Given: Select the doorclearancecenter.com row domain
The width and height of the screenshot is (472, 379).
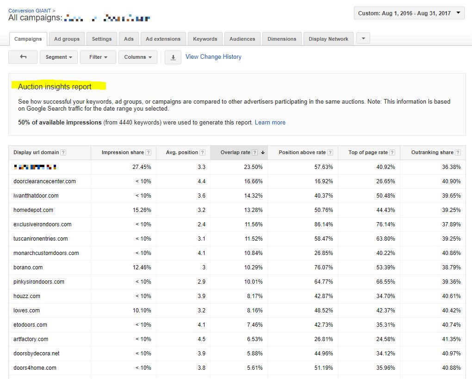Looking at the screenshot, I should coord(44,181).
